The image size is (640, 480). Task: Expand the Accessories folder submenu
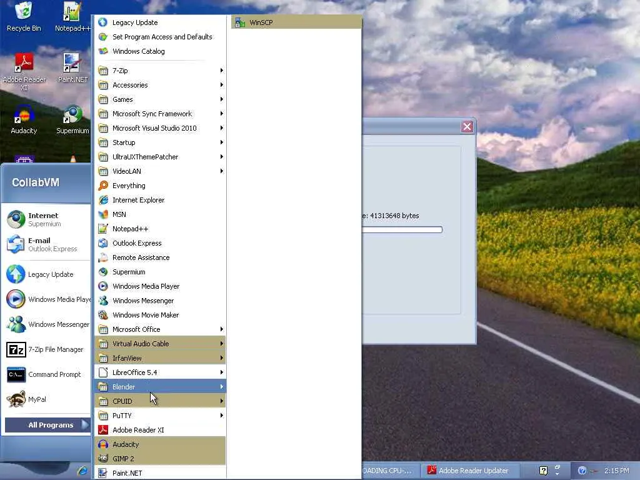tap(161, 85)
